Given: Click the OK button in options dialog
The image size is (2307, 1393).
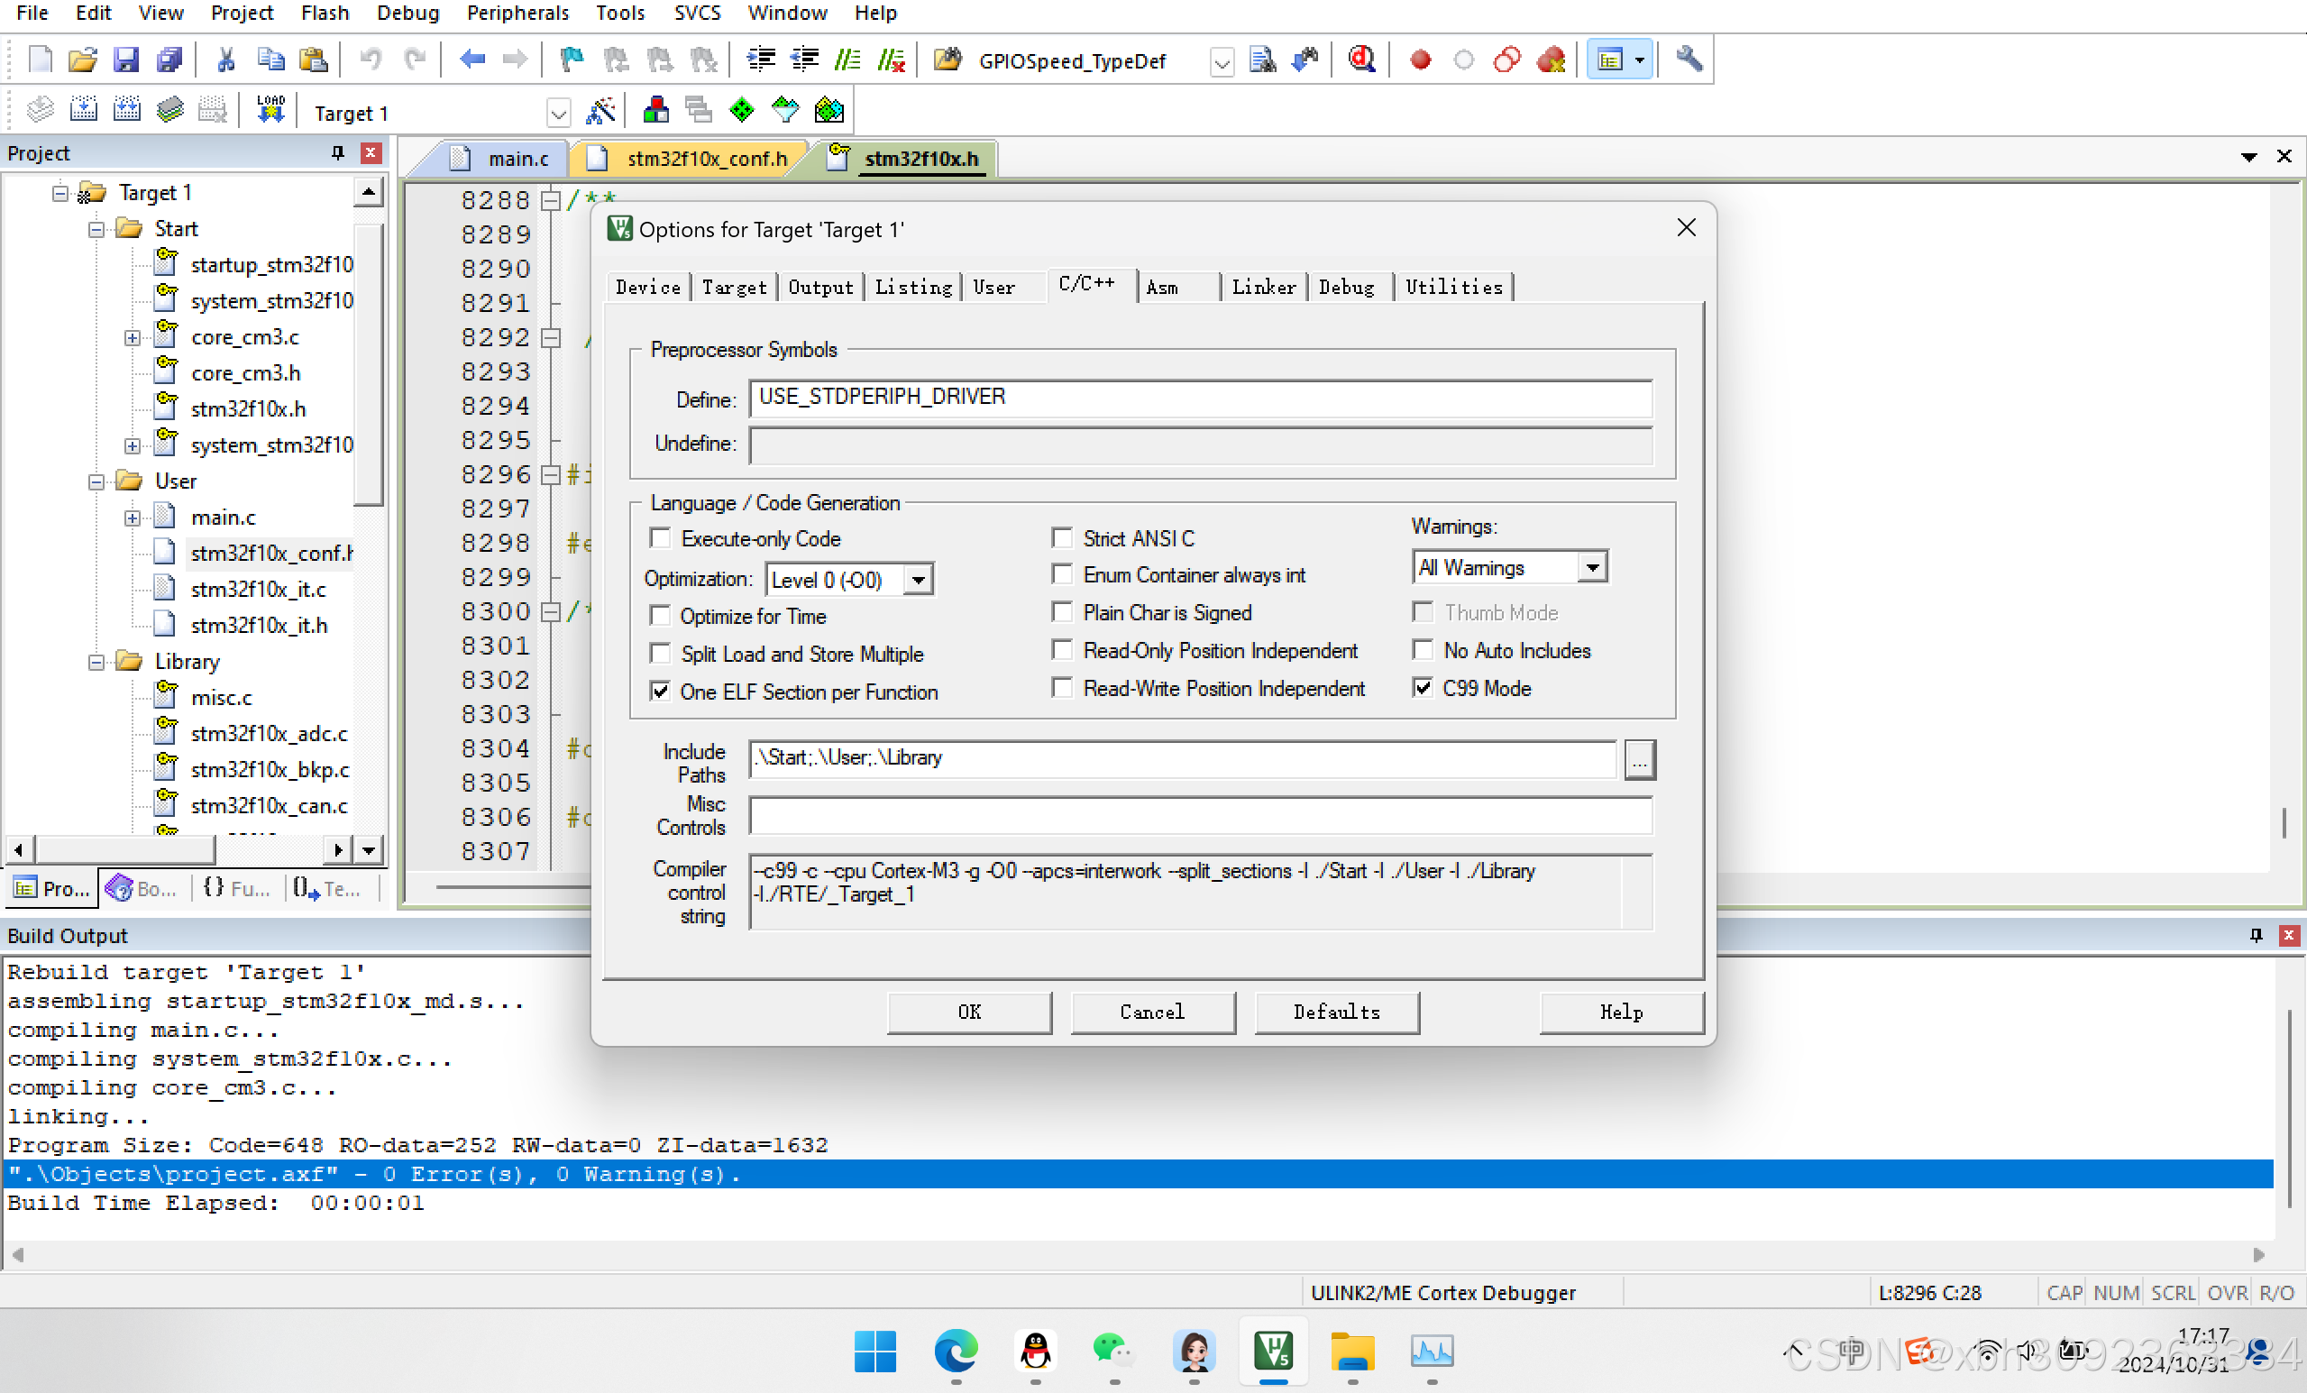Looking at the screenshot, I should (x=969, y=1012).
